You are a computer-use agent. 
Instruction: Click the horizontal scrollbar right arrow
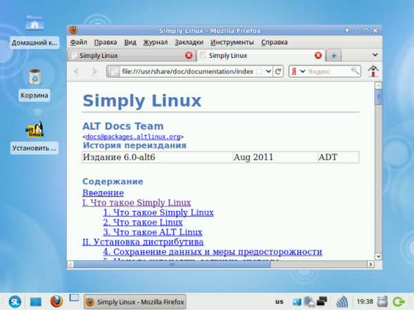(371, 264)
